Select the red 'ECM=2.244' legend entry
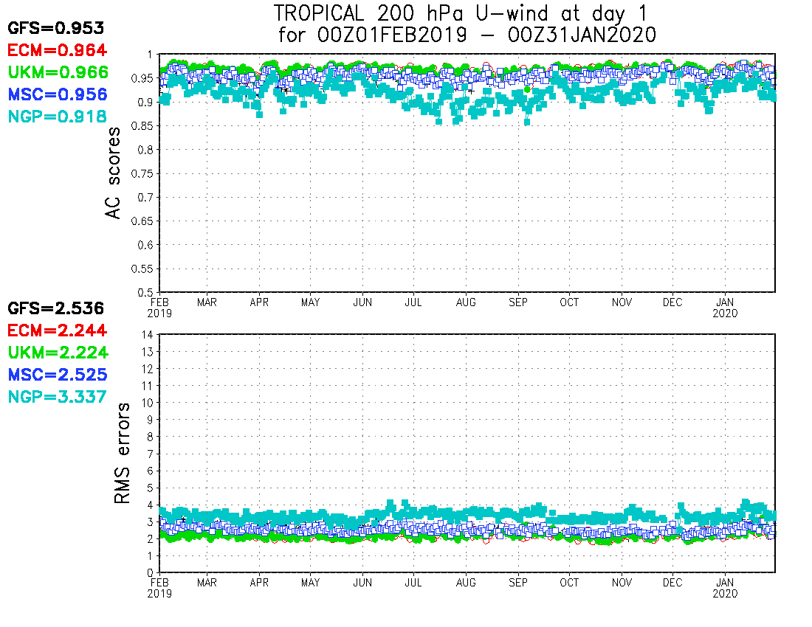 coord(57,330)
